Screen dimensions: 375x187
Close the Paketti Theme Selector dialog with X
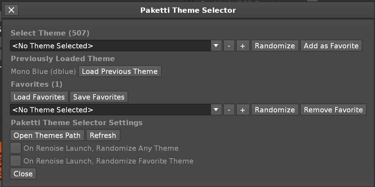click(x=11, y=10)
